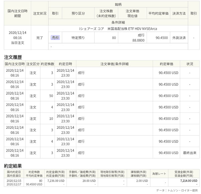The image size is (201, 194).
Task: Click the 売却 badge in the order row
Action: tap(55, 38)
